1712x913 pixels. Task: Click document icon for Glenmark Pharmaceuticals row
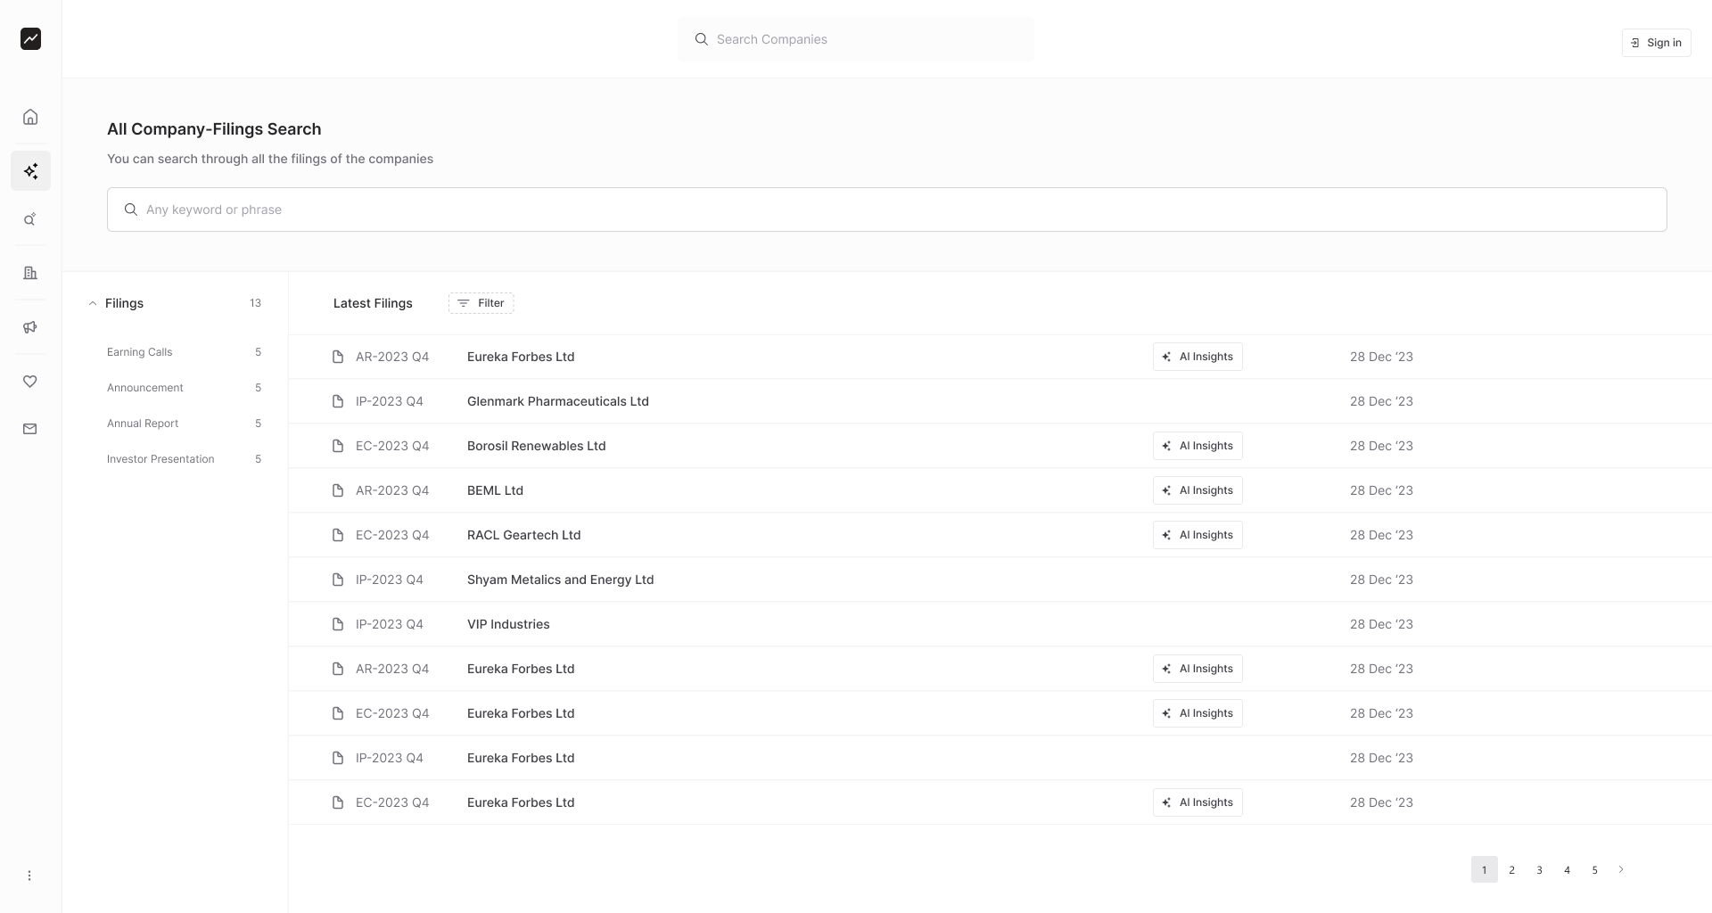pos(338,401)
